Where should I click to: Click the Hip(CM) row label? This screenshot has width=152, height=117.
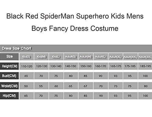pos(9,96)
